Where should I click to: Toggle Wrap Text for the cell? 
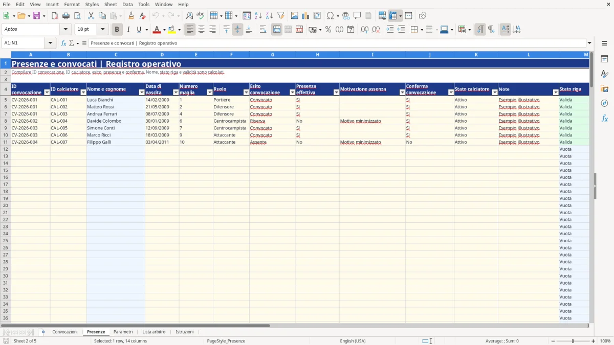(262, 30)
